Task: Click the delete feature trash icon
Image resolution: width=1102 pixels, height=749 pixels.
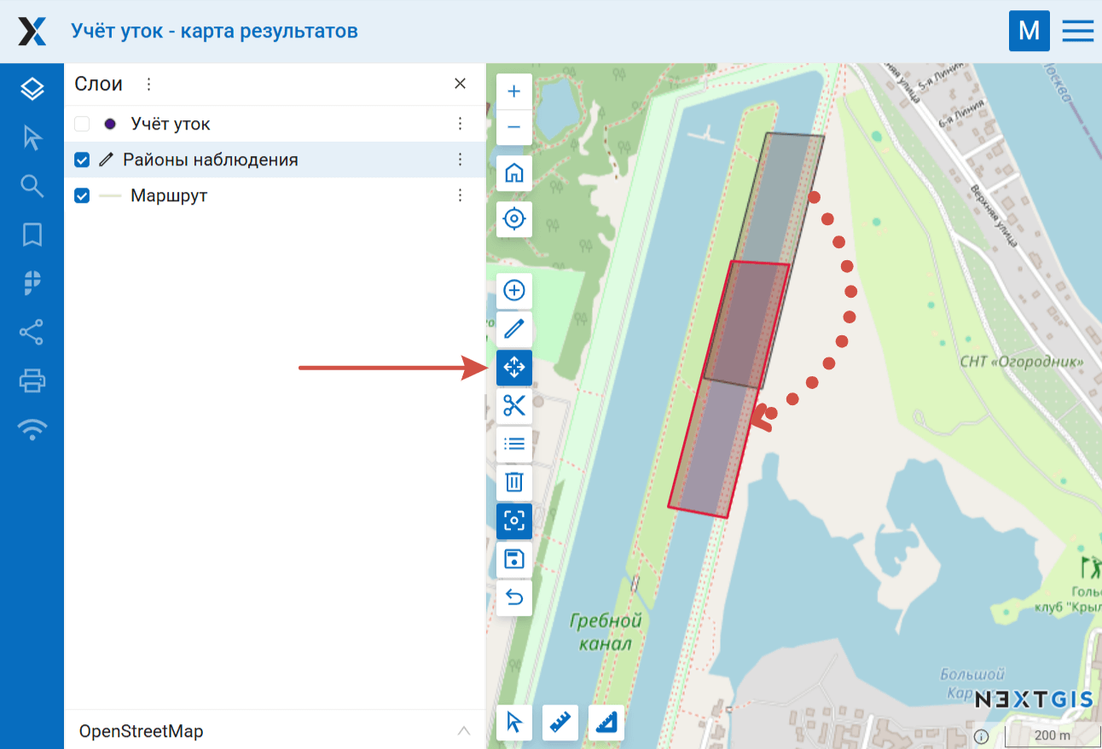Action: tap(514, 483)
